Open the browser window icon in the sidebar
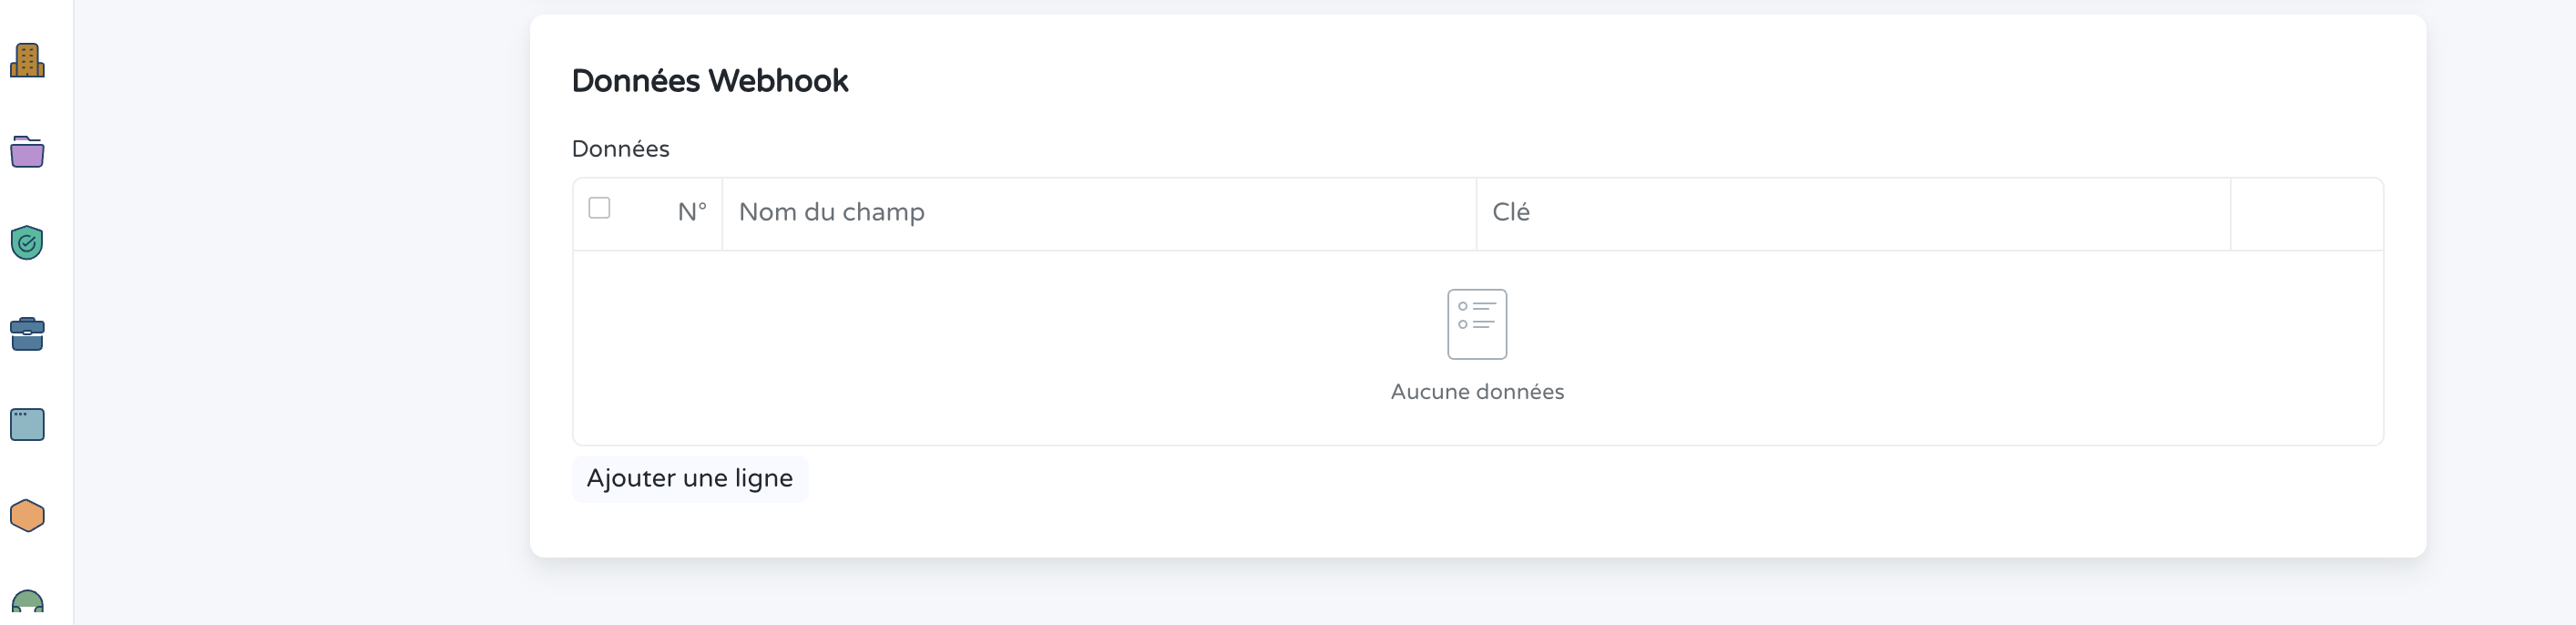2576x625 pixels. pyautogui.click(x=28, y=424)
